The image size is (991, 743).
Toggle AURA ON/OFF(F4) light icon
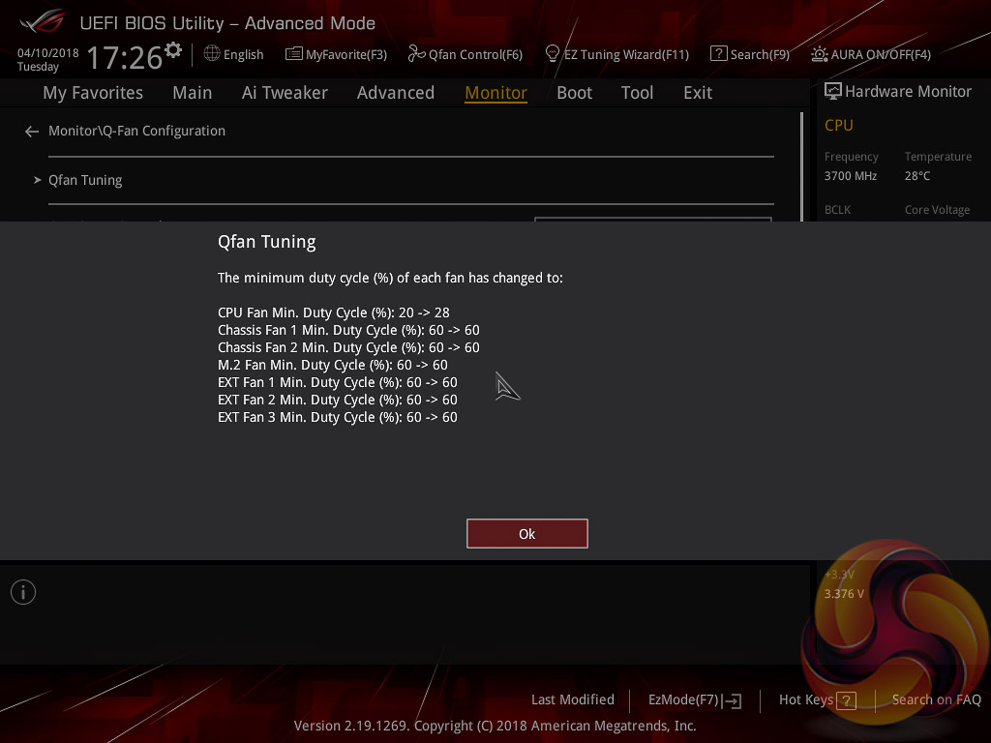click(x=819, y=54)
